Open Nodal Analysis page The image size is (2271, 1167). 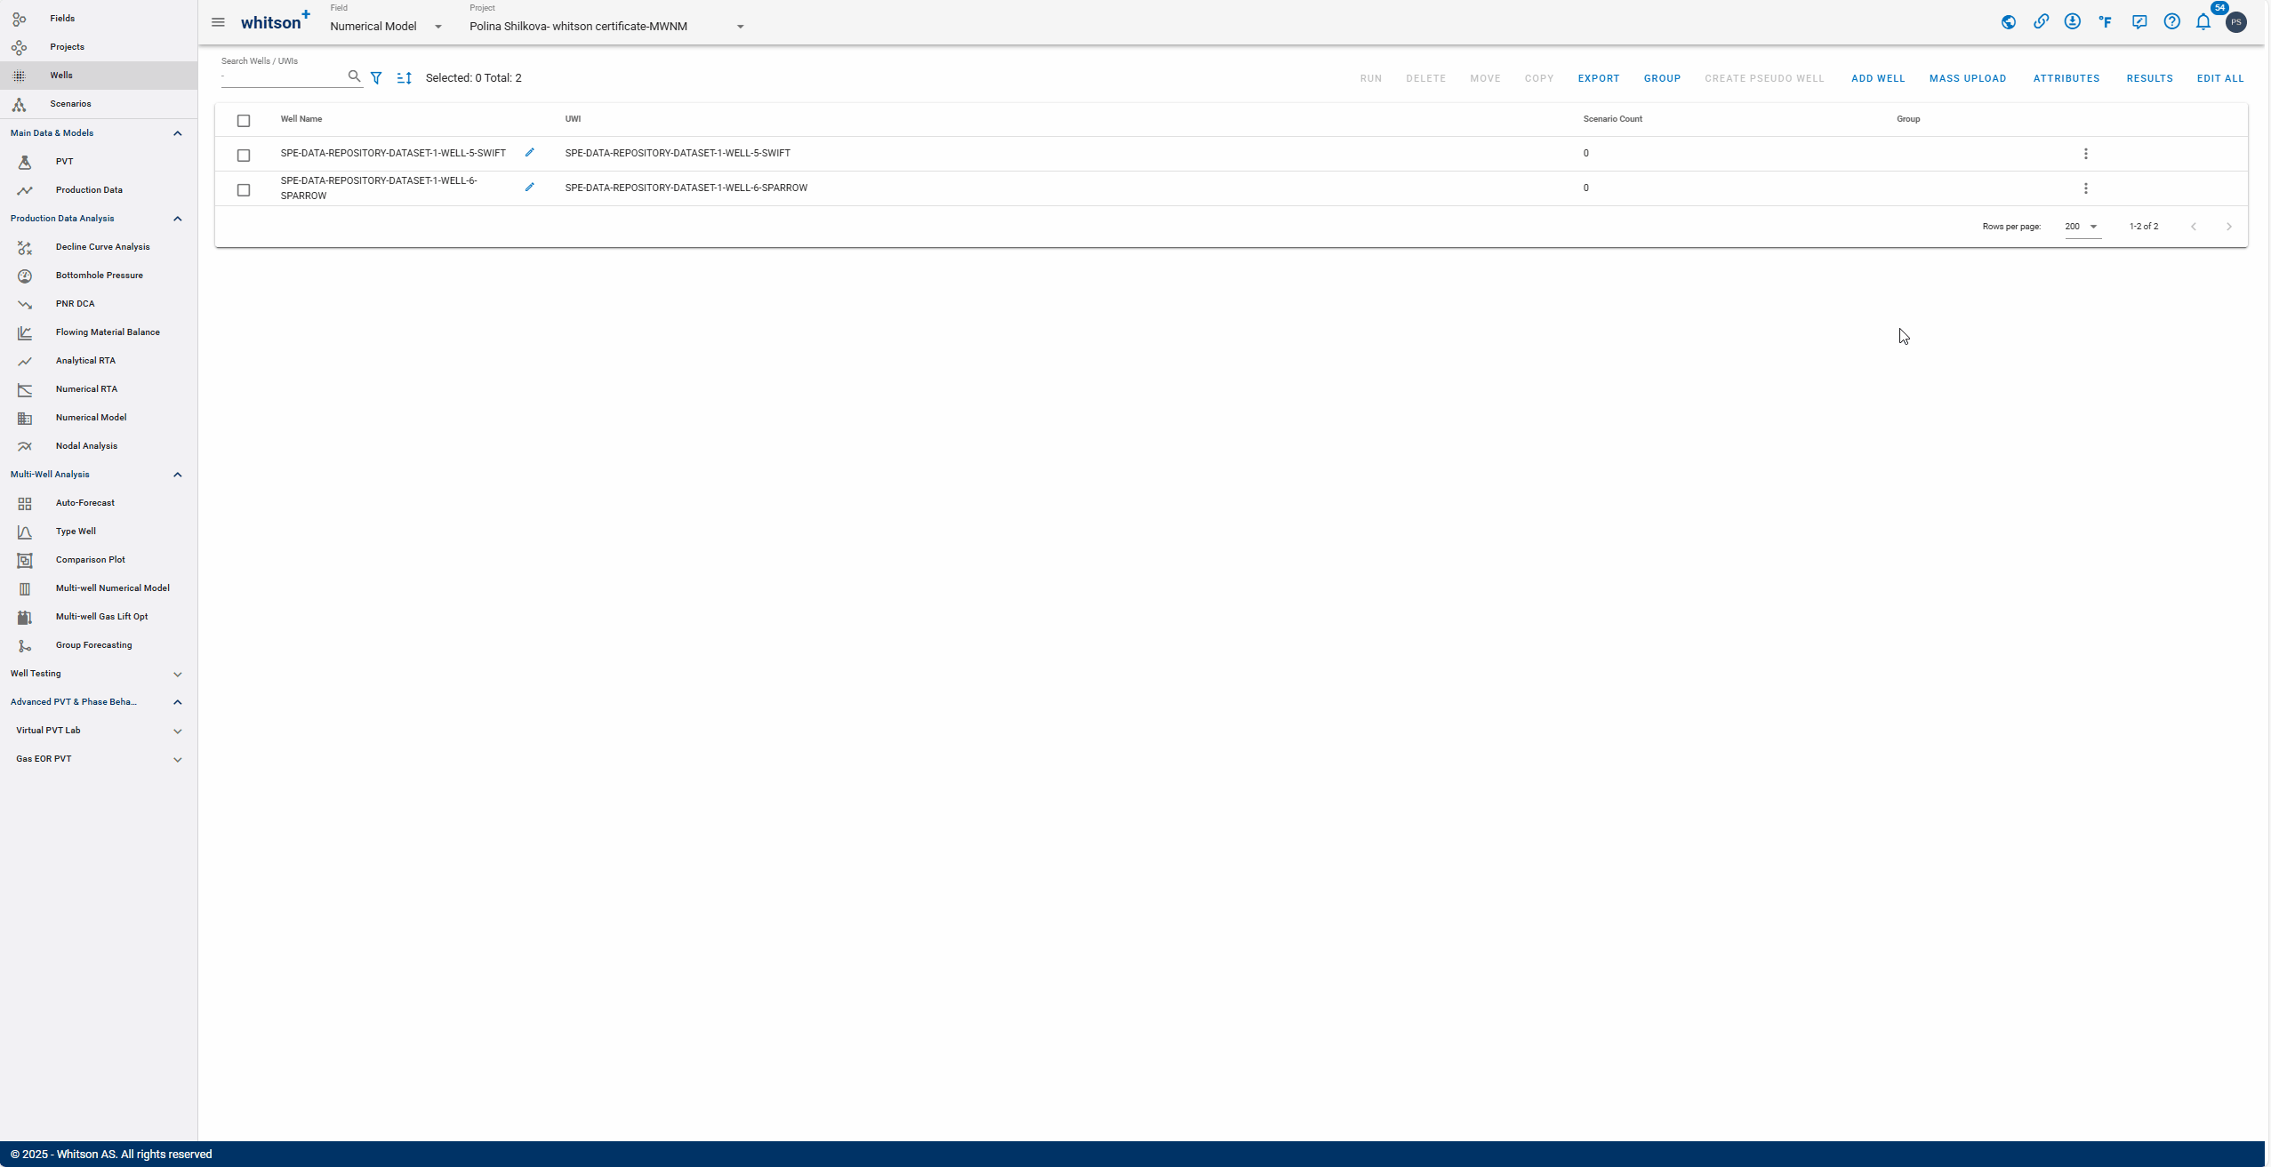(99, 446)
